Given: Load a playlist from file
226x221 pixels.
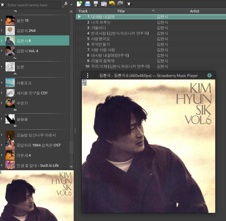Looking at the screenshot, I should (88, 4).
